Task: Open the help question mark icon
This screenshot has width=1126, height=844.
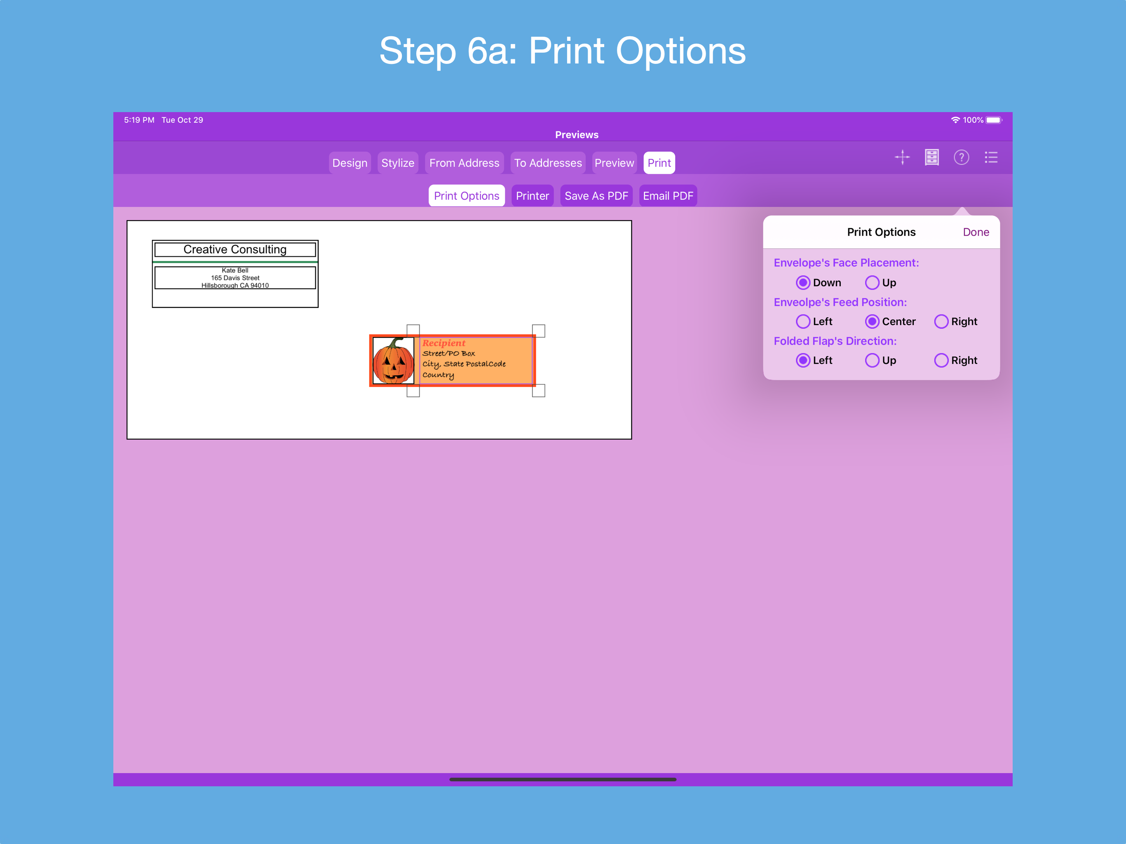Action: tap(961, 157)
